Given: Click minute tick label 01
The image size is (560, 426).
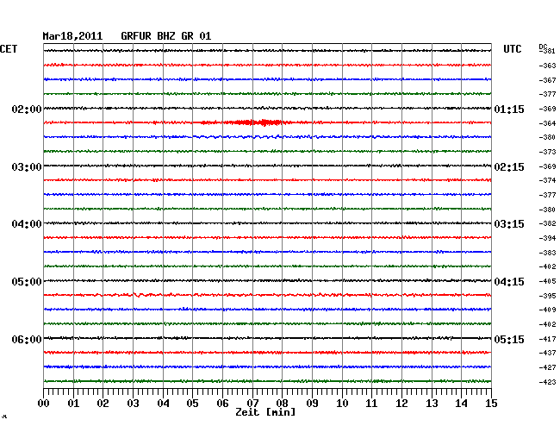Looking at the screenshot, I should point(73,404).
